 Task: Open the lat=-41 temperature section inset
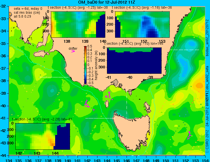43,136
